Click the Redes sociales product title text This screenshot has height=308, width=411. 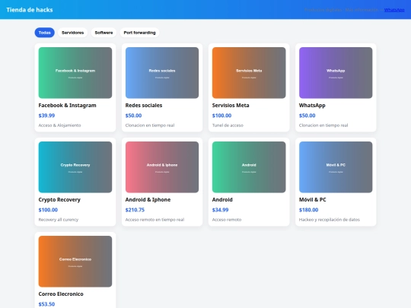pos(144,105)
